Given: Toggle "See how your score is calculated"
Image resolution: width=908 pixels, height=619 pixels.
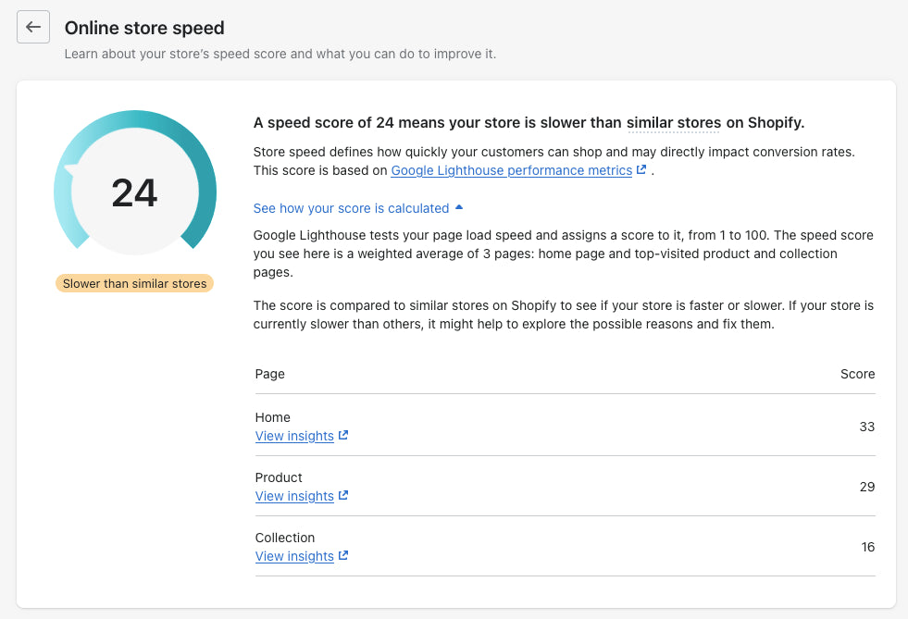Looking at the screenshot, I should point(351,208).
